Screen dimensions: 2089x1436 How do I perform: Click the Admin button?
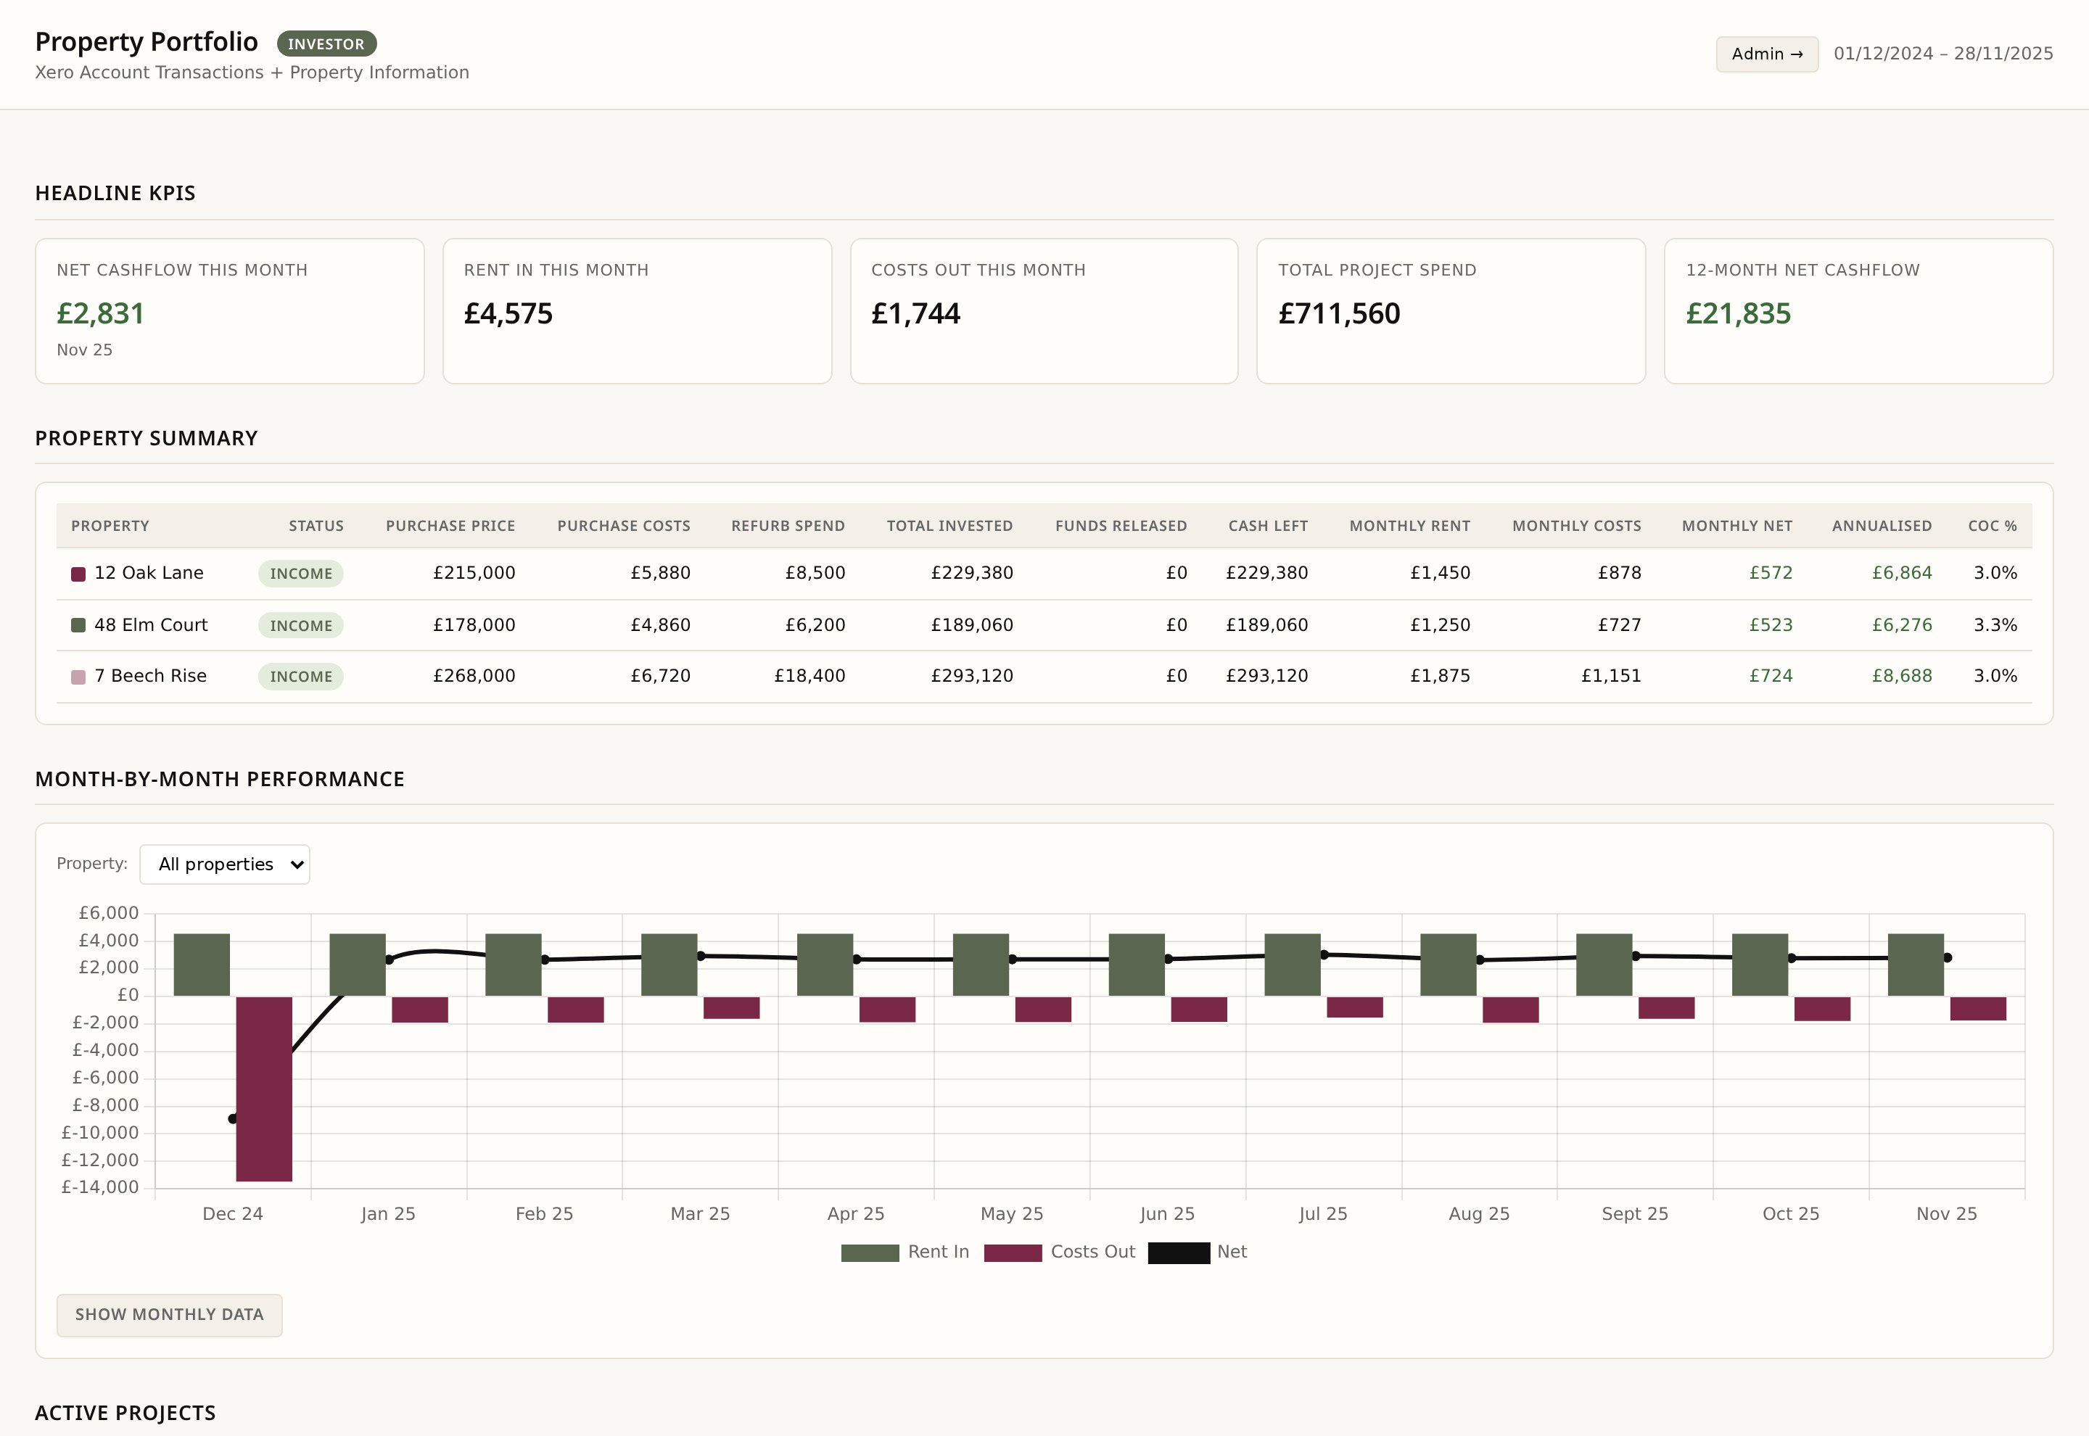click(x=1766, y=54)
